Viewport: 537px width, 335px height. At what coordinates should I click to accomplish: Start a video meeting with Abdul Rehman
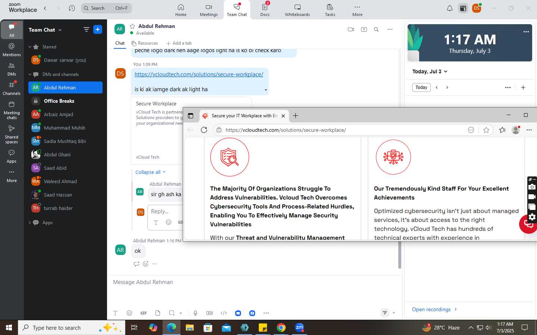[x=351, y=29]
